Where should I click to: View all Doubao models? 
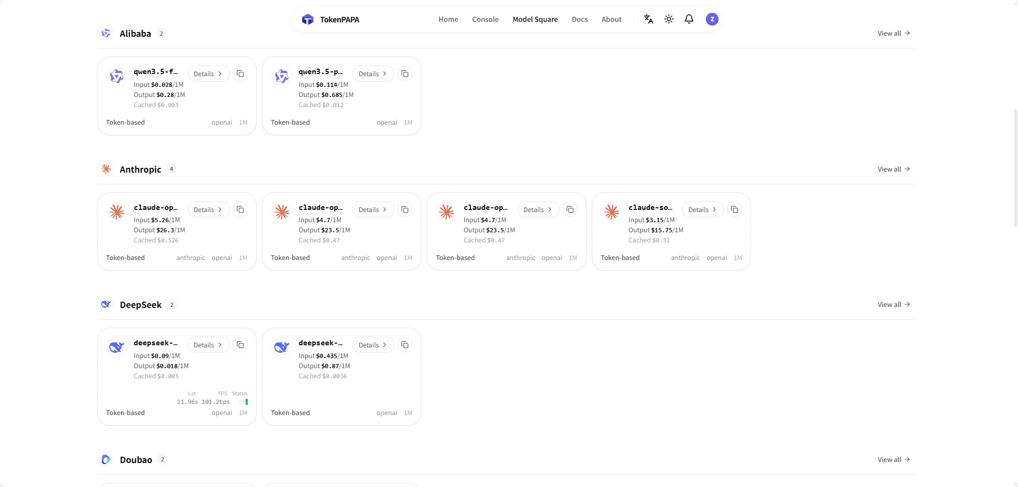[894, 459]
